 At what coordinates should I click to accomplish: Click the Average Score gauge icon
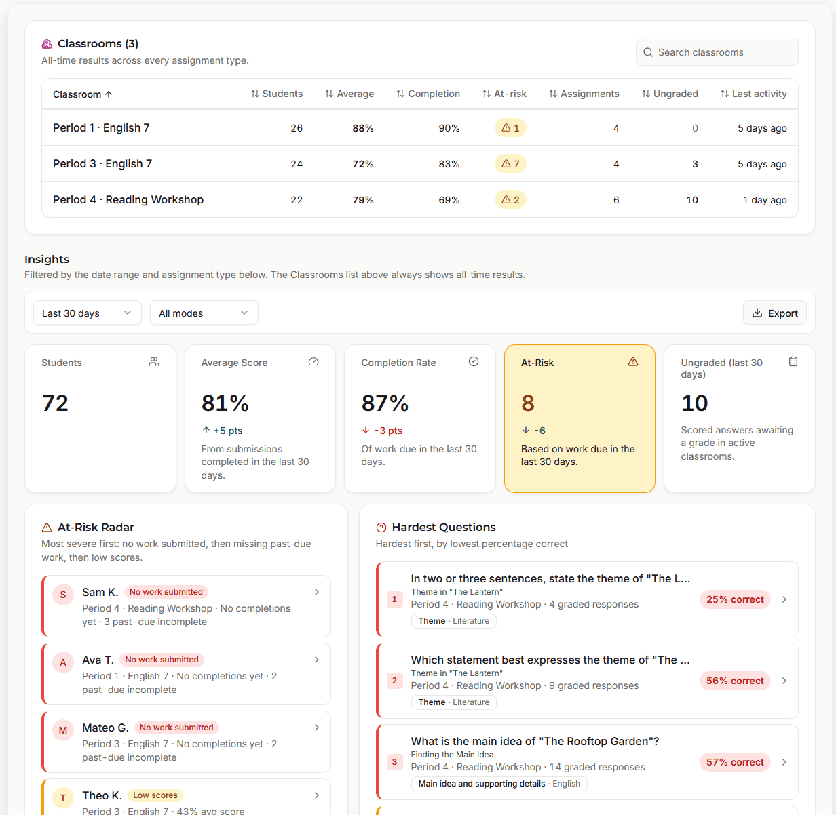pos(313,362)
